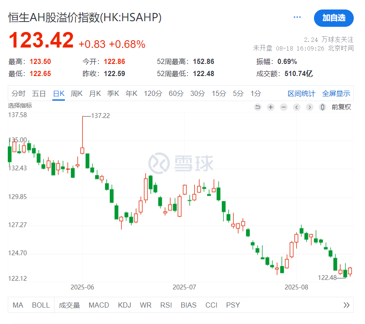Pan chart left with left chevron

click(x=297, y=107)
